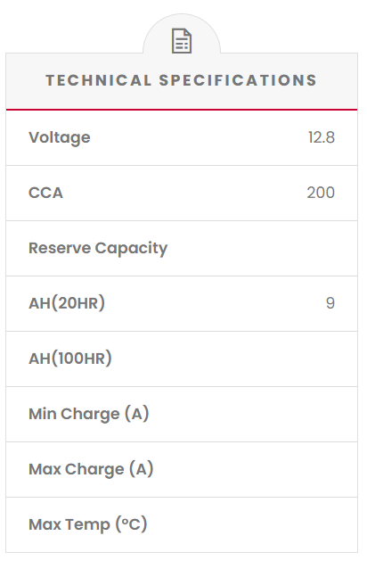
Task: Click the Technical Specifications heading
Action: (x=182, y=80)
